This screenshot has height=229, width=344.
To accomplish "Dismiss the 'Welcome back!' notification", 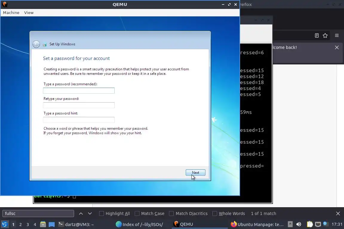I will click(337, 47).
